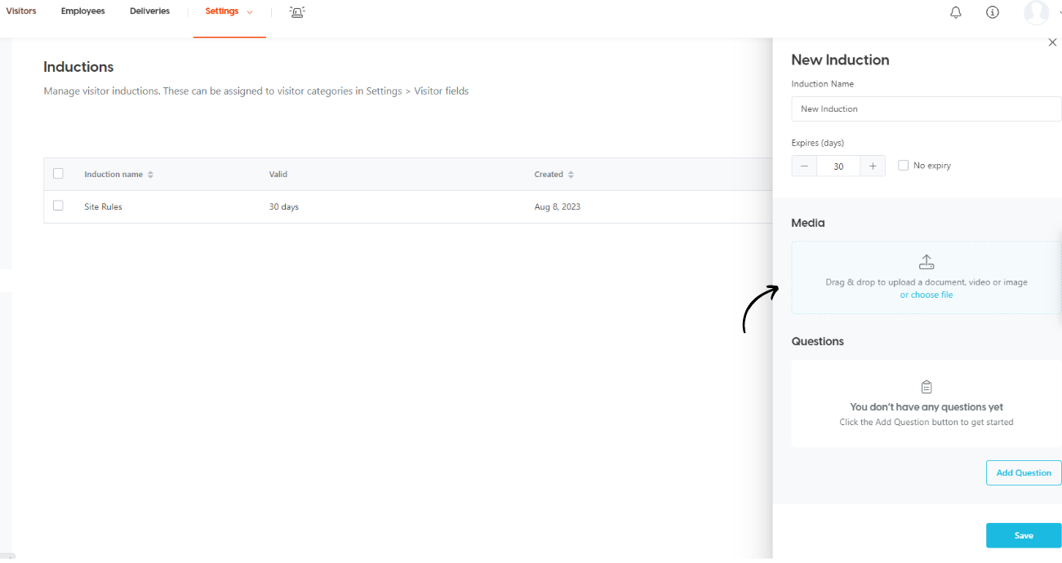Open the emergency alert siren icon
The image size is (1062, 563).
tap(296, 12)
